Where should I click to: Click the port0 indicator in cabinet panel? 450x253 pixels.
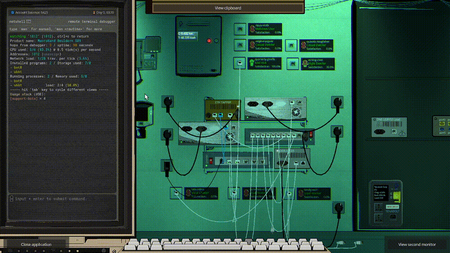(442, 123)
